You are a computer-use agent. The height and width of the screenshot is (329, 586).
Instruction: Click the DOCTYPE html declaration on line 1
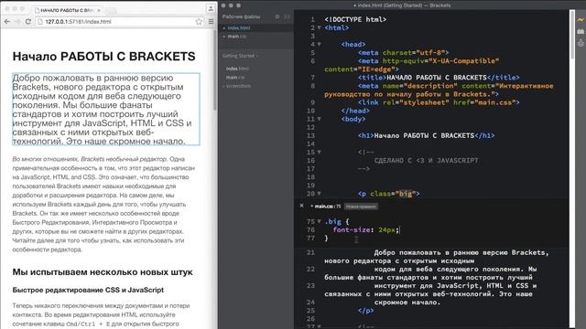pyautogui.click(x=355, y=19)
